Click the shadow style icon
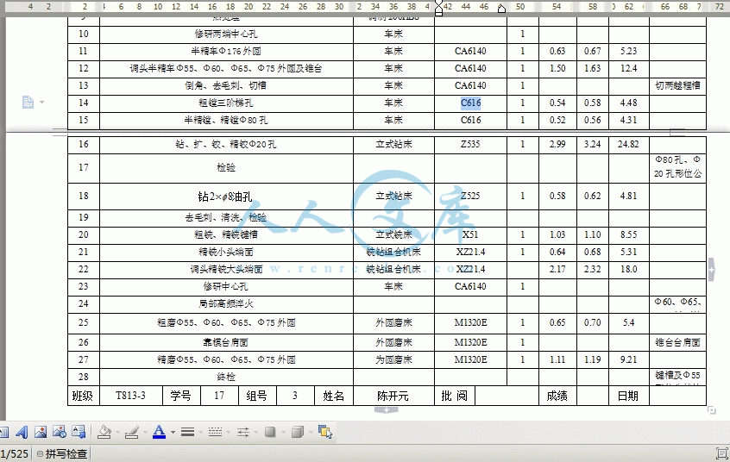Screen dimensions: 730x462 tap(270, 432)
